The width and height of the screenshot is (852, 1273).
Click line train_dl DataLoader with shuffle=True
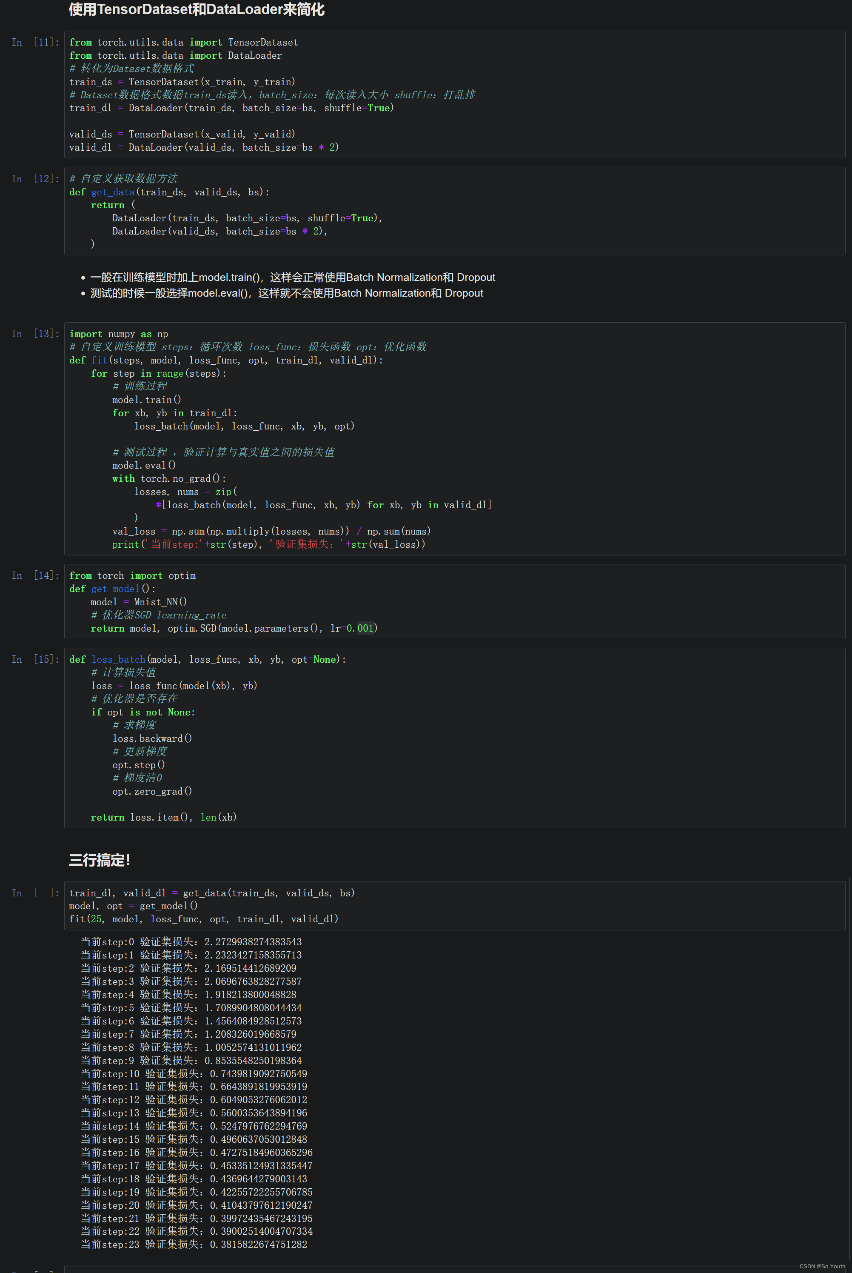[231, 108]
